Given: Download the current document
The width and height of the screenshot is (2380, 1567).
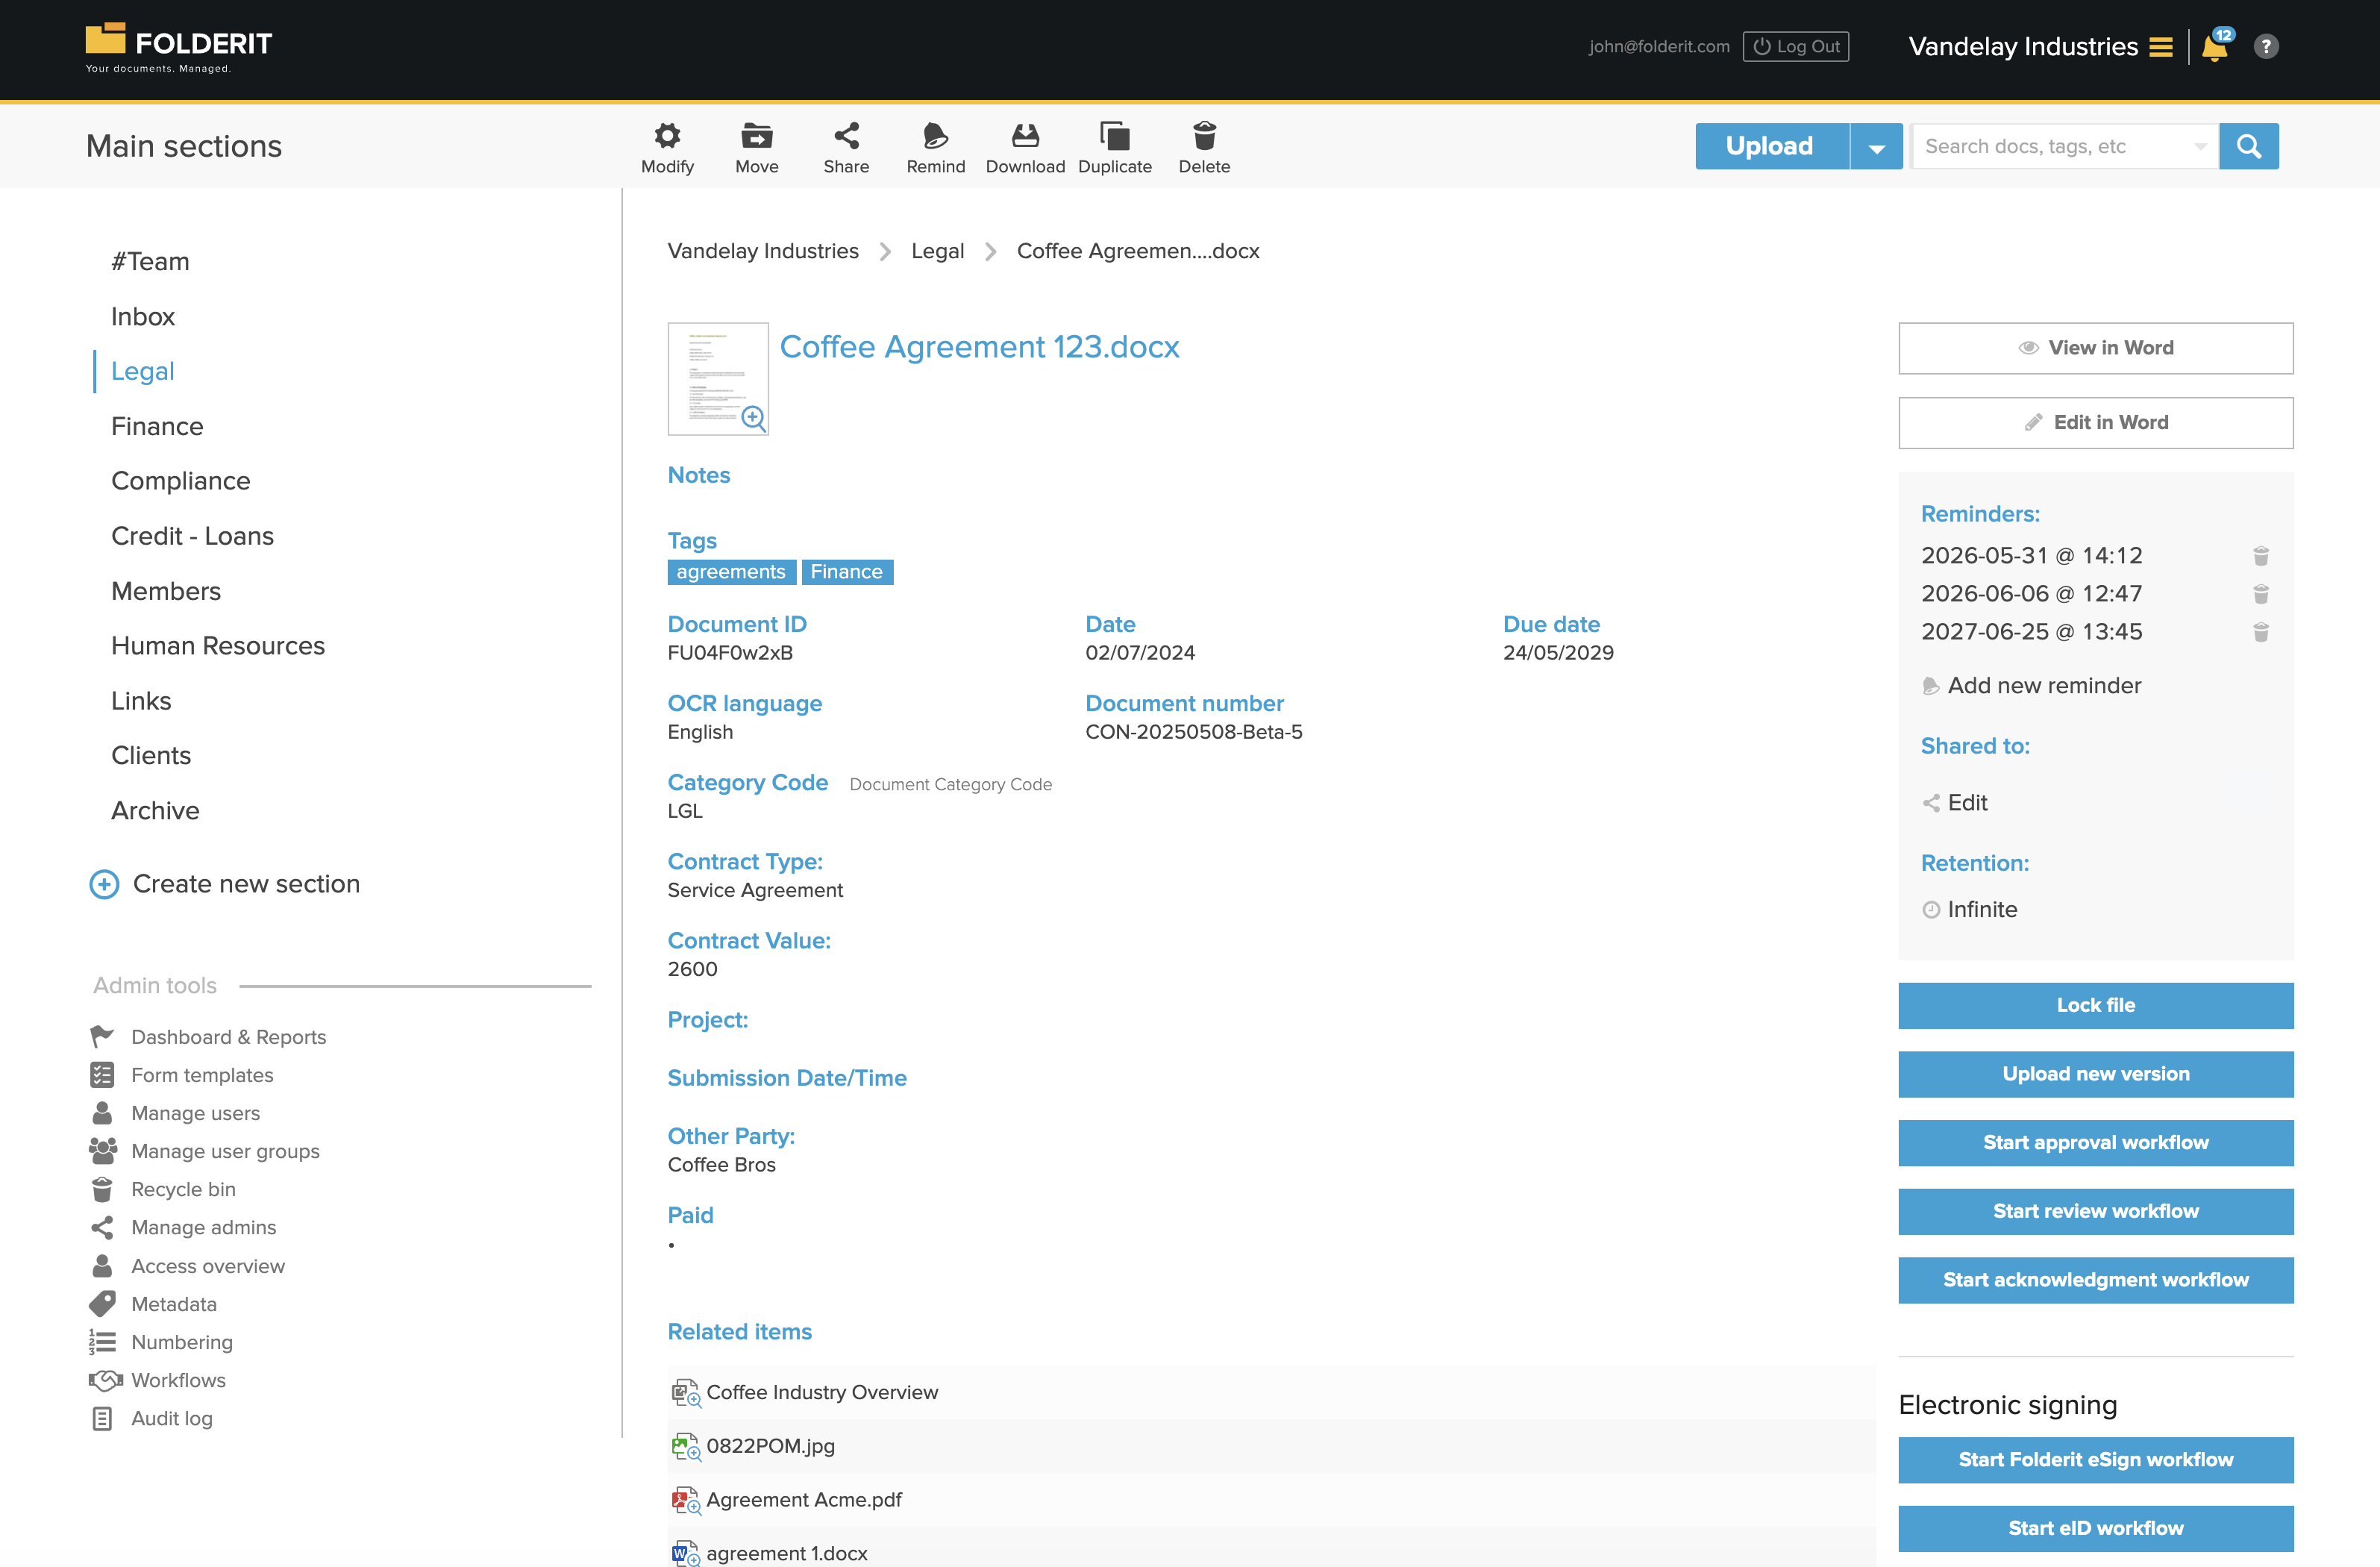Looking at the screenshot, I should click(x=1025, y=137).
